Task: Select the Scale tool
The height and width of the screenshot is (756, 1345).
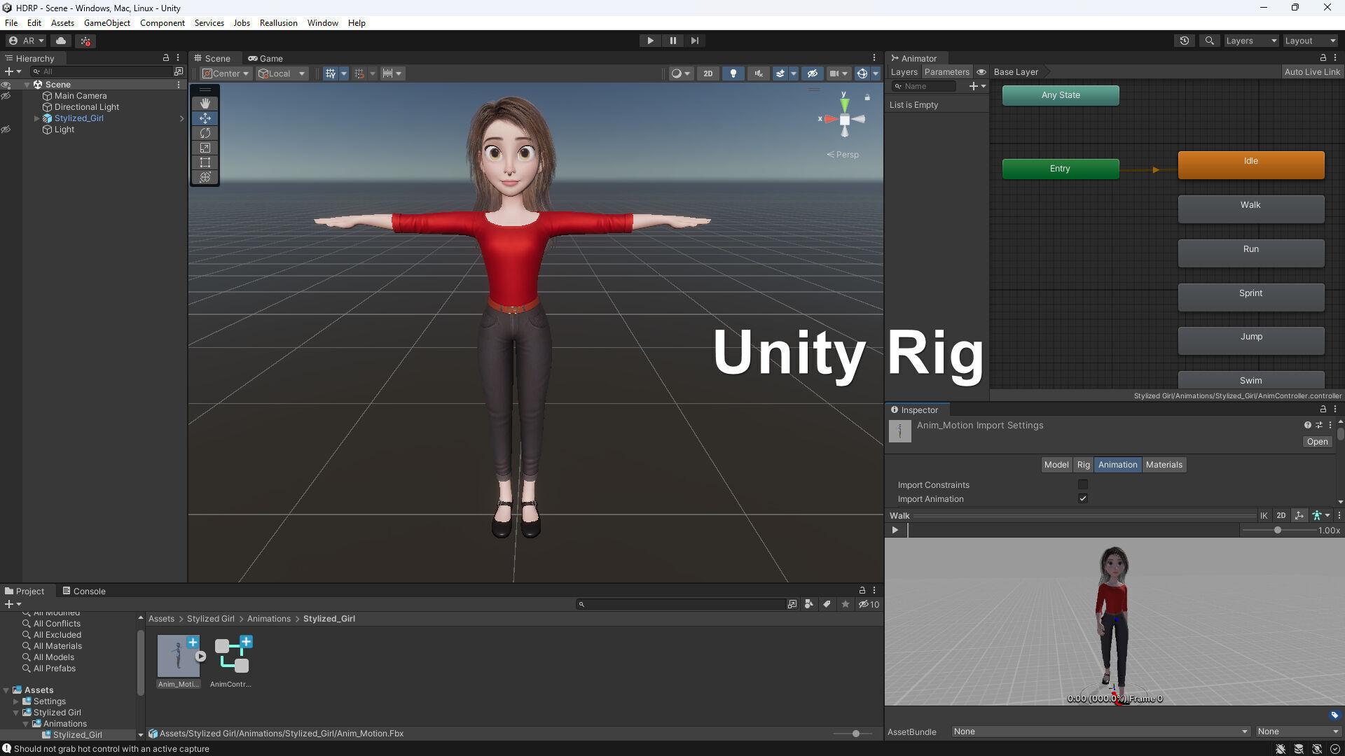Action: 205,148
